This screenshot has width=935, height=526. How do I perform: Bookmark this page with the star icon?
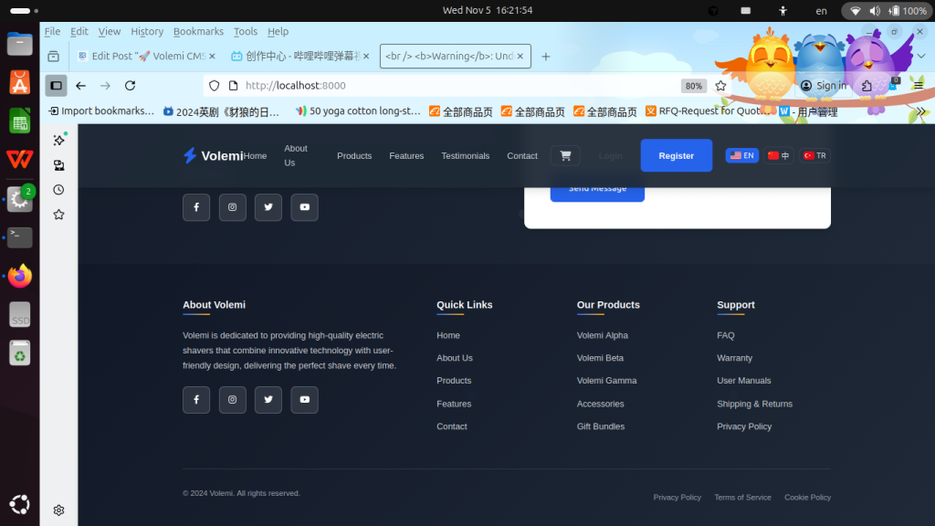720,86
